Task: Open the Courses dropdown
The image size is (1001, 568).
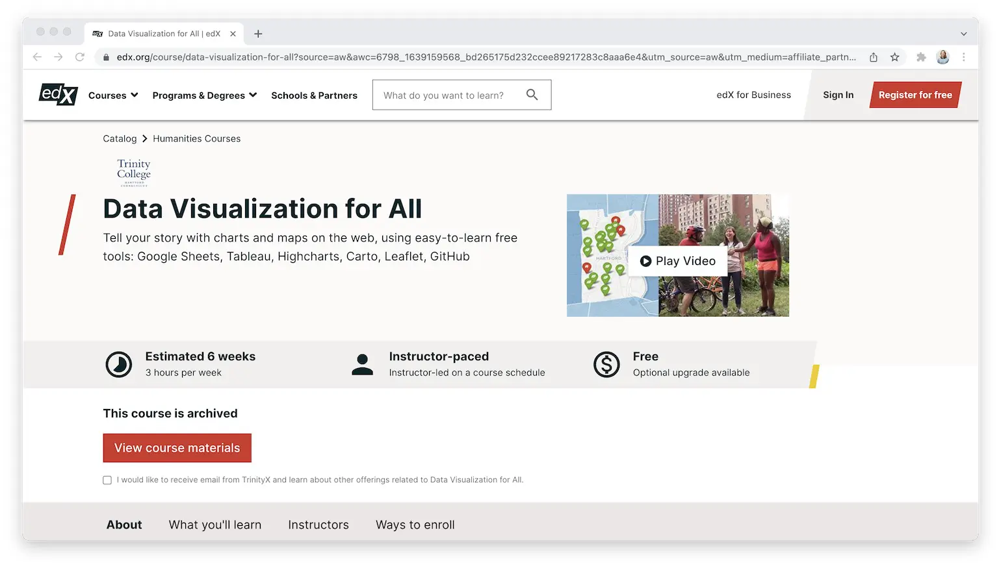Action: [112, 95]
